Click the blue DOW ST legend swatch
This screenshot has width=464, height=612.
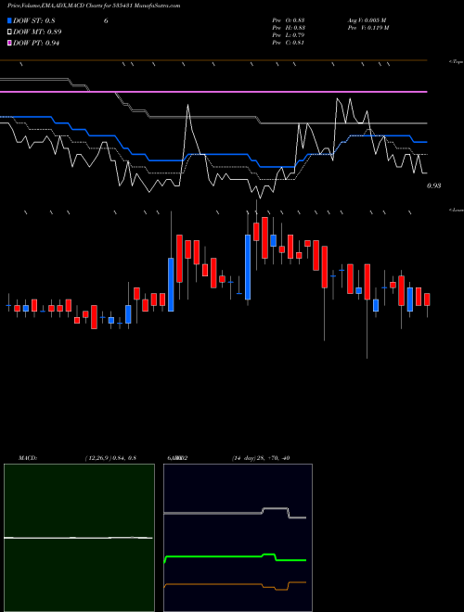pos(10,20)
